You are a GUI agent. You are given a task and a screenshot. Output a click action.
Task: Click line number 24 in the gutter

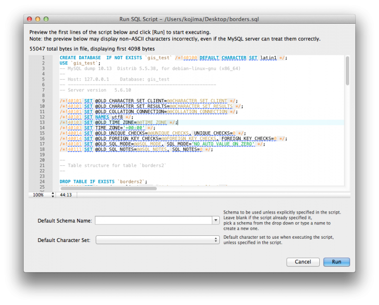tap(43, 181)
